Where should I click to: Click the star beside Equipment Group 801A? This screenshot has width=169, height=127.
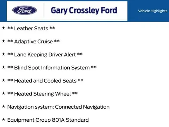tap(4, 120)
